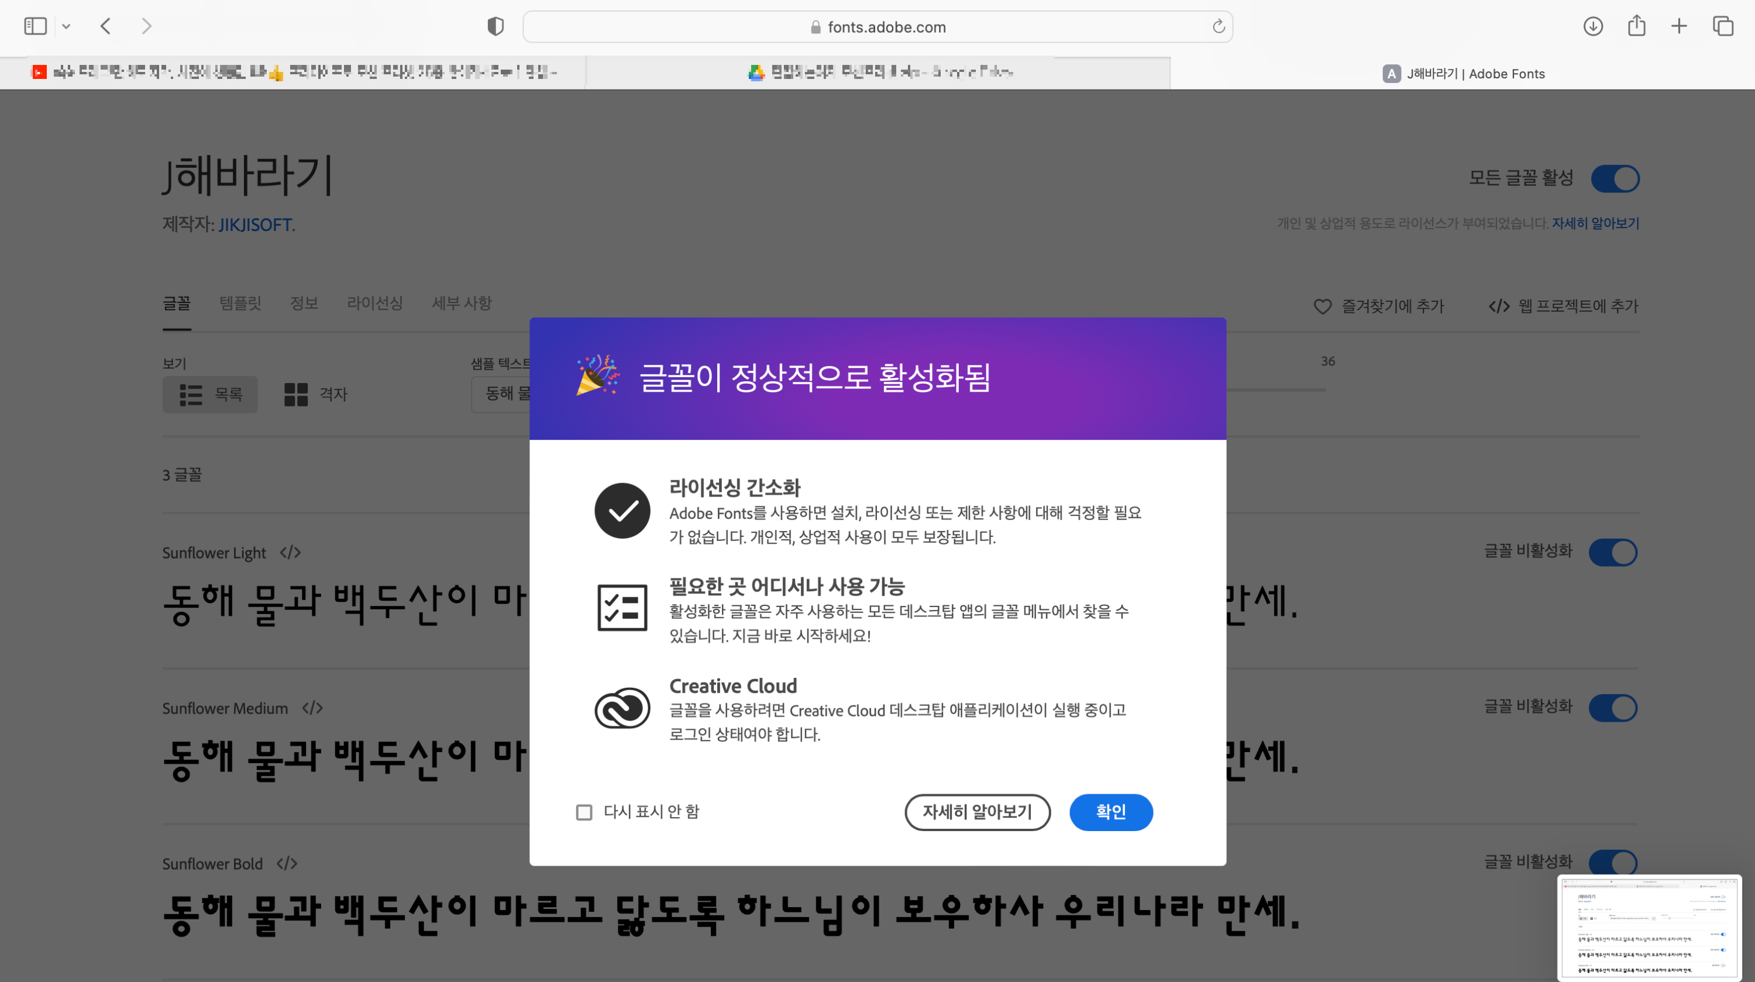Open a new tab with plus icon

point(1680,26)
